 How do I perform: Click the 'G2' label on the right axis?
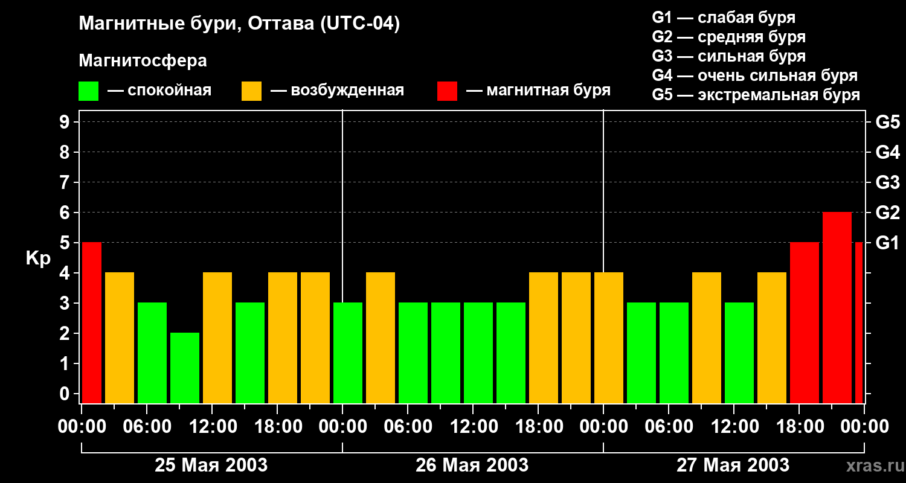(x=887, y=213)
